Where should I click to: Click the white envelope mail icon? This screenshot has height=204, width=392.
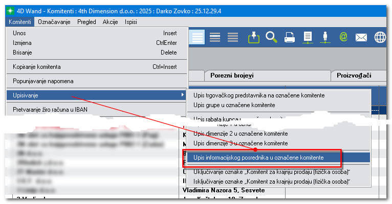point(361,37)
